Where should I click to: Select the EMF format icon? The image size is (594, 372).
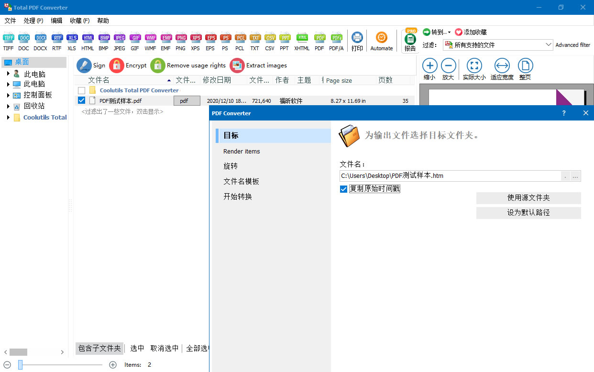165,38
